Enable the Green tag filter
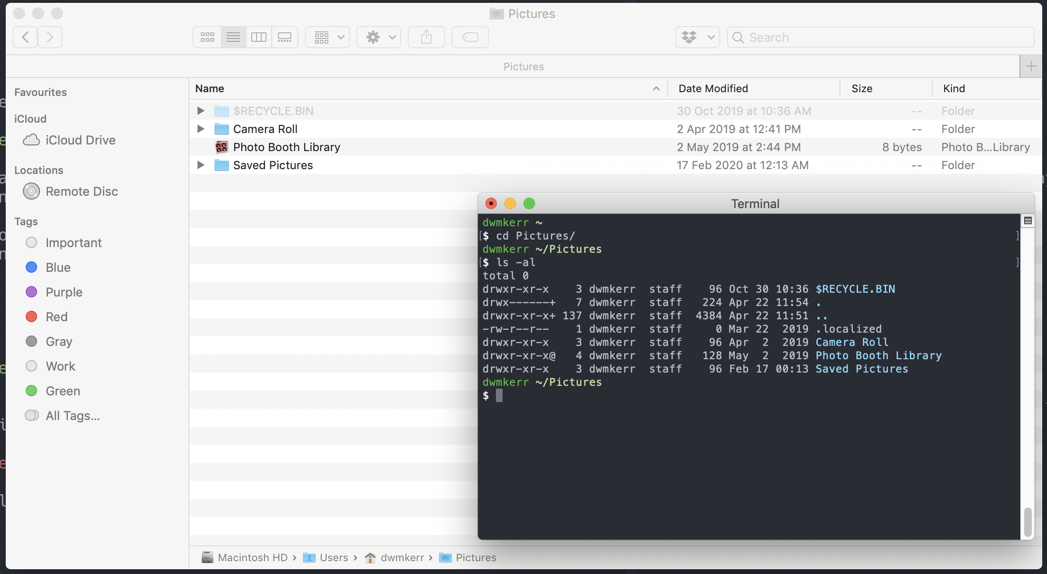Image resolution: width=1047 pixels, height=574 pixels. tap(62, 391)
